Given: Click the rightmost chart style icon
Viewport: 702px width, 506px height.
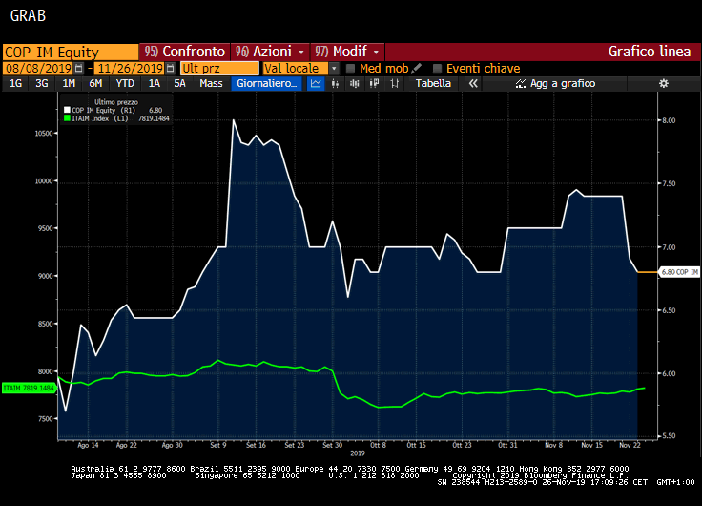Looking at the screenshot, I should coord(397,84).
